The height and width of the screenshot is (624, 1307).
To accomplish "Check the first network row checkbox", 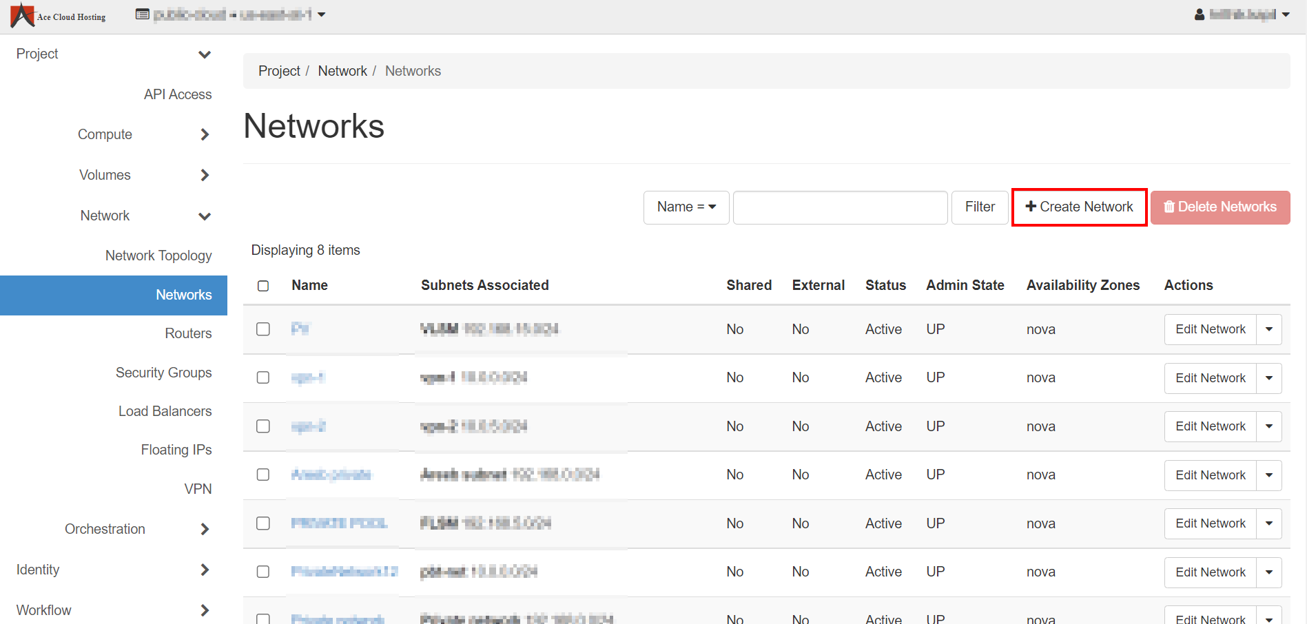I will 263,329.
